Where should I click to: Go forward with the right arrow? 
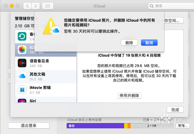[x=36, y=6]
